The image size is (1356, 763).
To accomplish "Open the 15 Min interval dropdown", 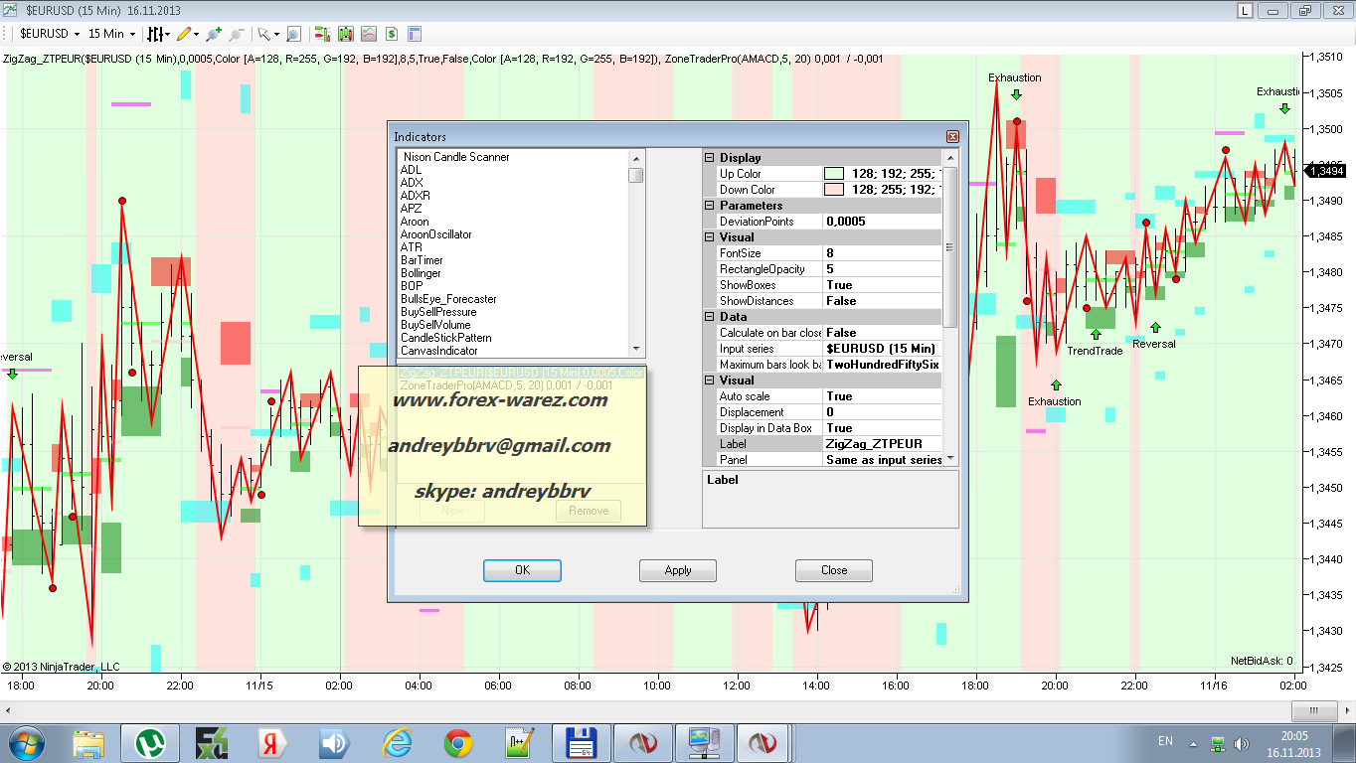I will [x=111, y=34].
